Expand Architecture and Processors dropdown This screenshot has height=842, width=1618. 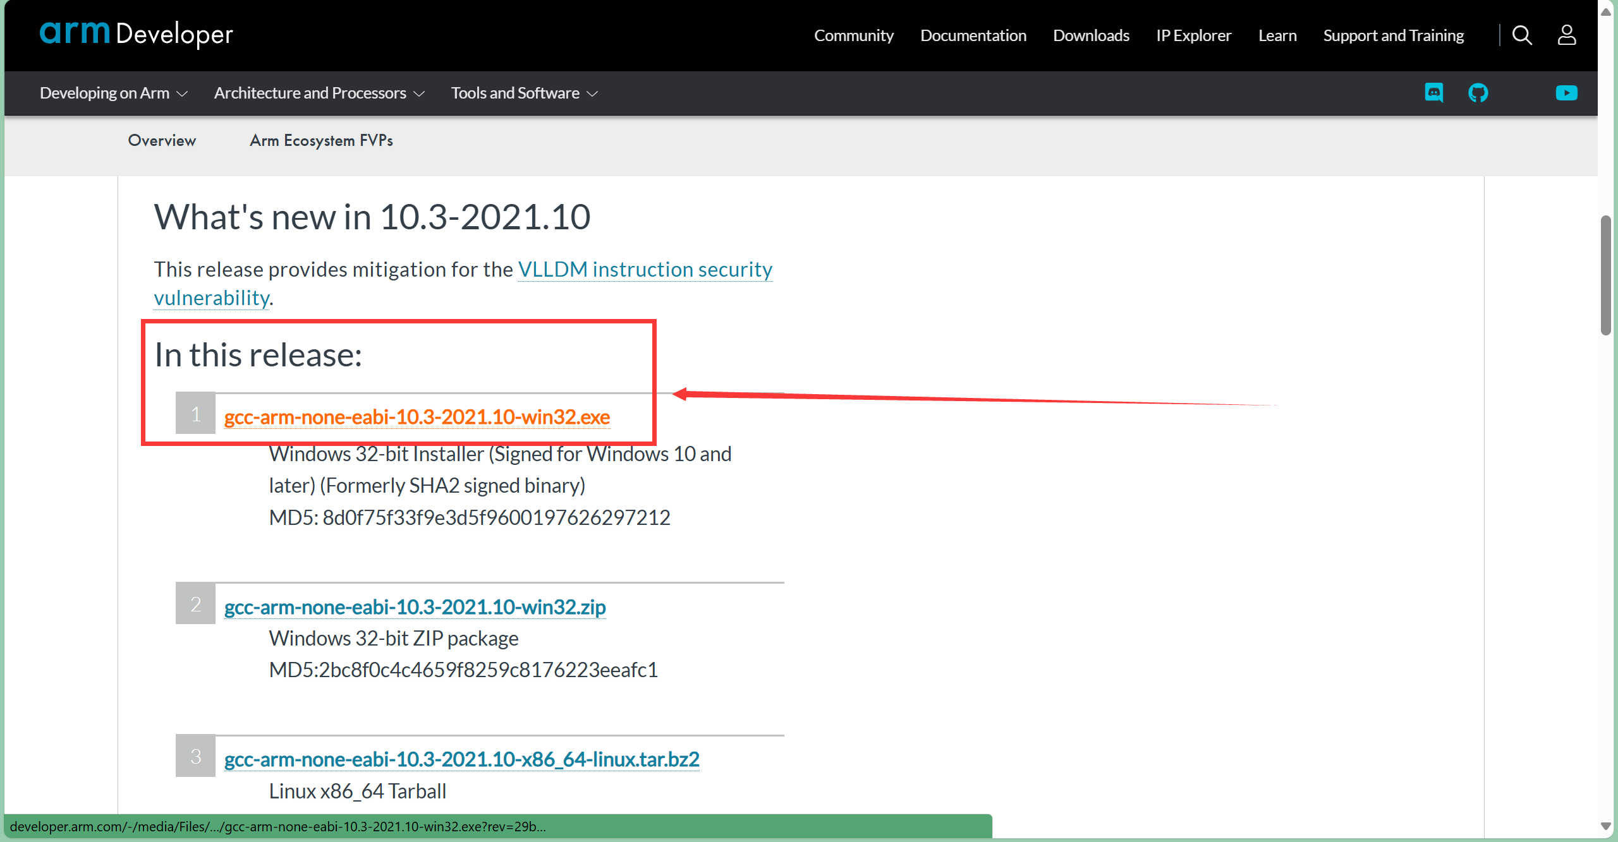tap(319, 93)
